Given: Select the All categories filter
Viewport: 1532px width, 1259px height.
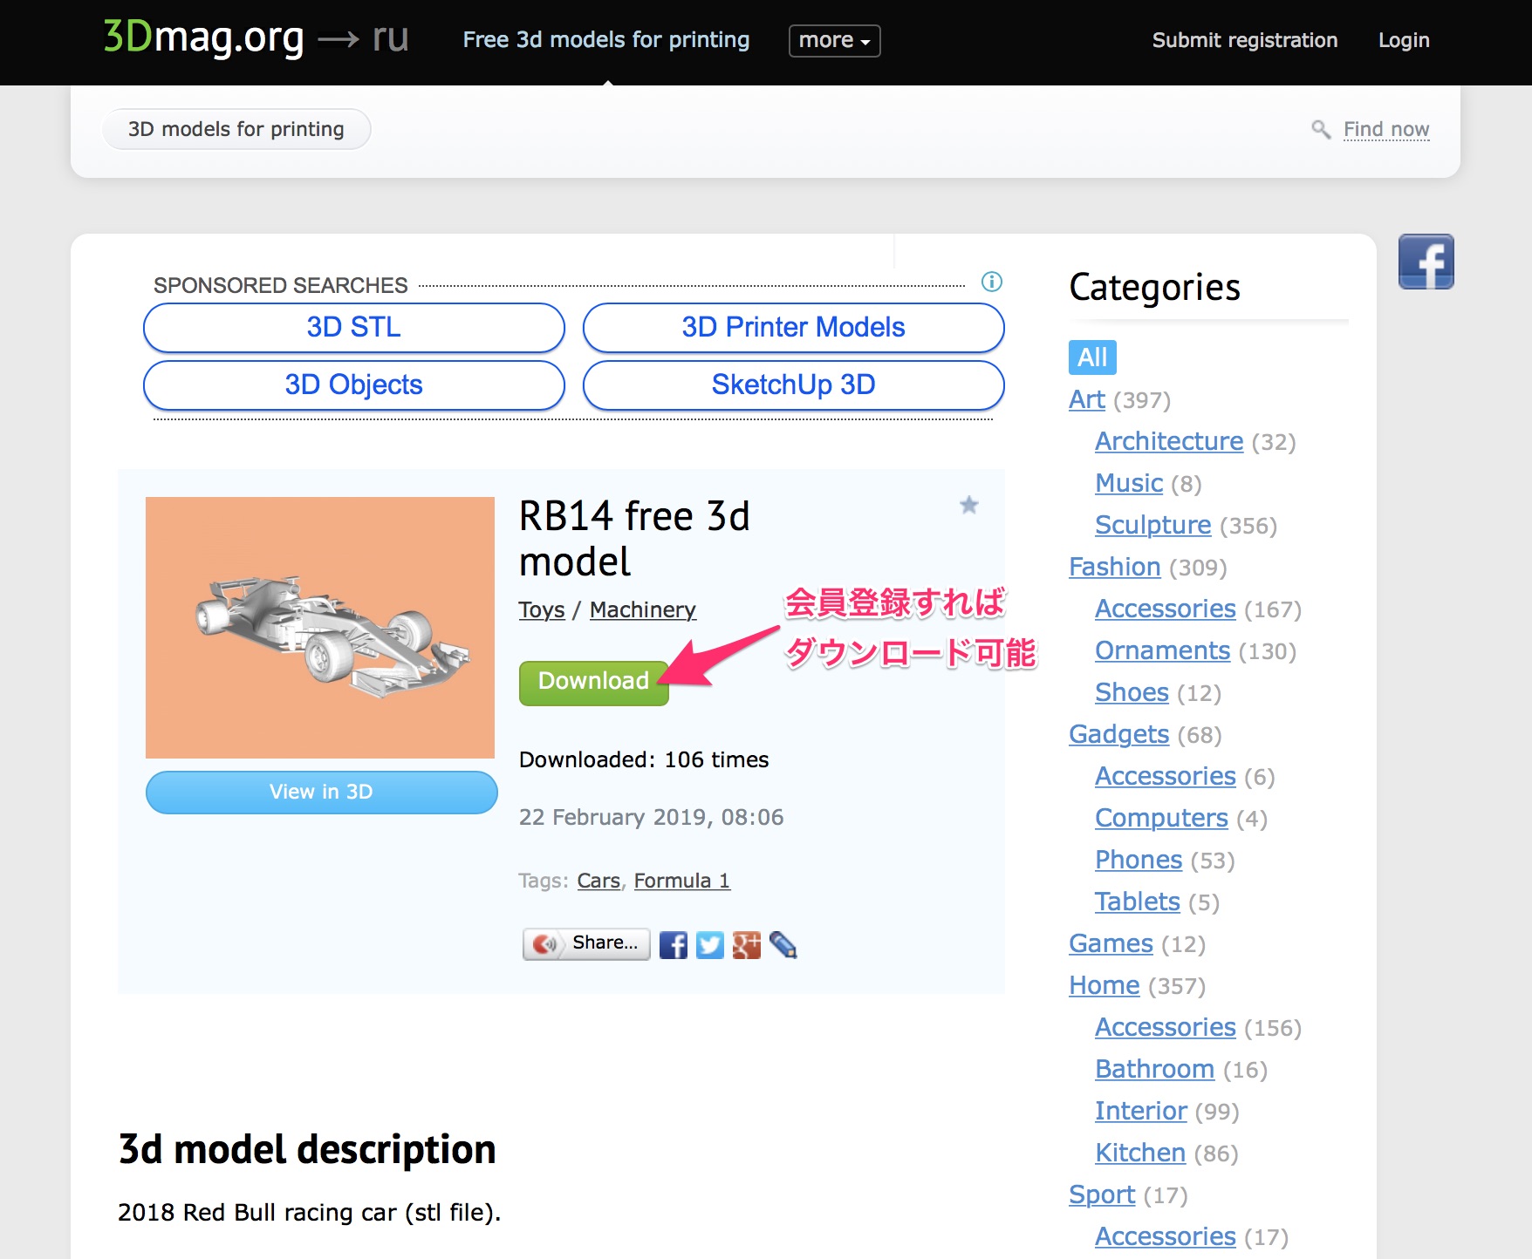Looking at the screenshot, I should pos(1092,357).
